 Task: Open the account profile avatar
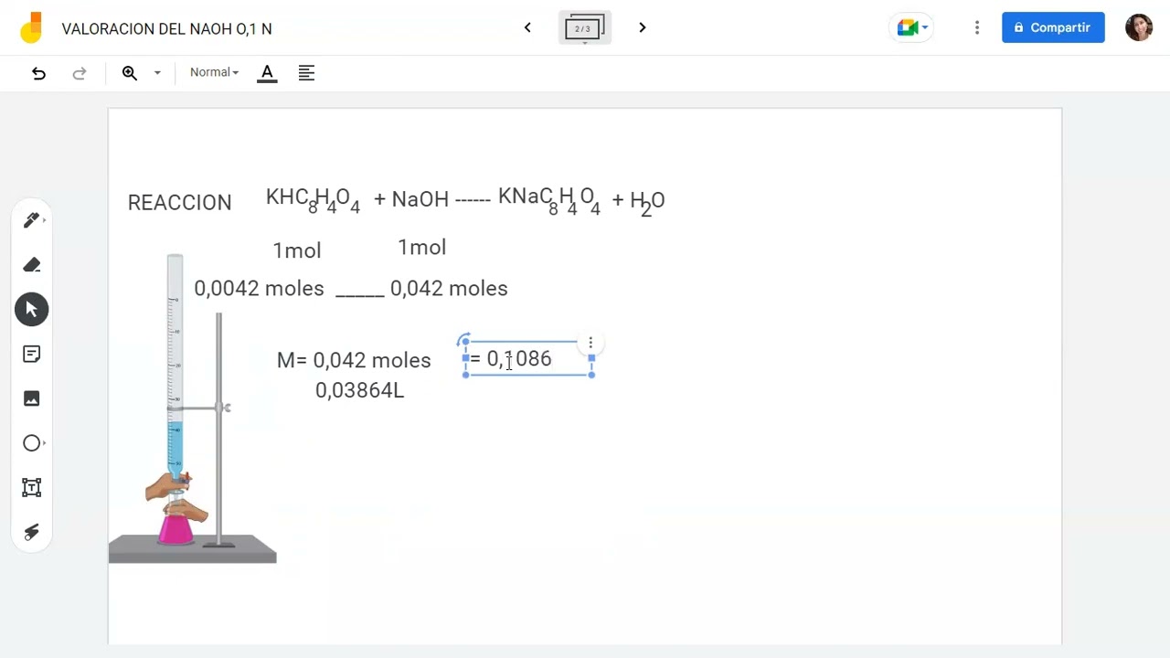click(x=1139, y=27)
